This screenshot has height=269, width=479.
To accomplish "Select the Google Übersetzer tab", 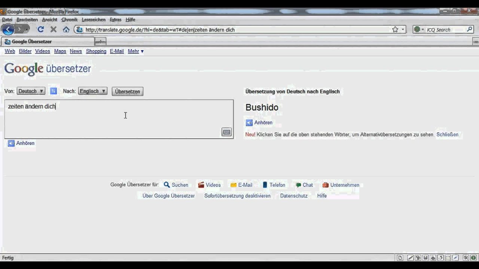I will pos(48,41).
